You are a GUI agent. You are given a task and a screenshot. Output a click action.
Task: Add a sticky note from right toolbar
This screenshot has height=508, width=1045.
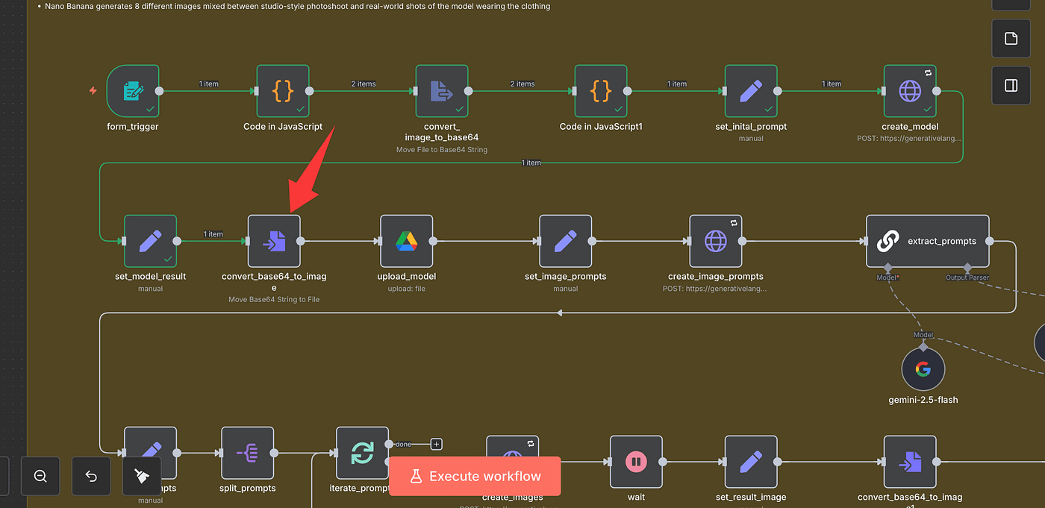(x=1011, y=39)
